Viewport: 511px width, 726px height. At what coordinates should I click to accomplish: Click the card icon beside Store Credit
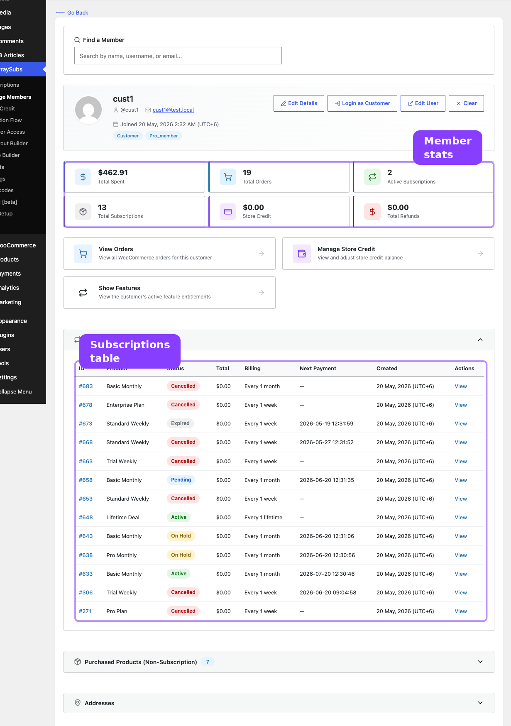click(x=228, y=212)
